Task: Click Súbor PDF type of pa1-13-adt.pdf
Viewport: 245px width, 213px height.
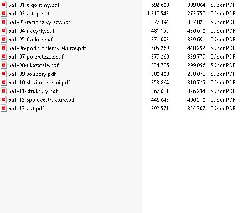Action: [x=223, y=109]
